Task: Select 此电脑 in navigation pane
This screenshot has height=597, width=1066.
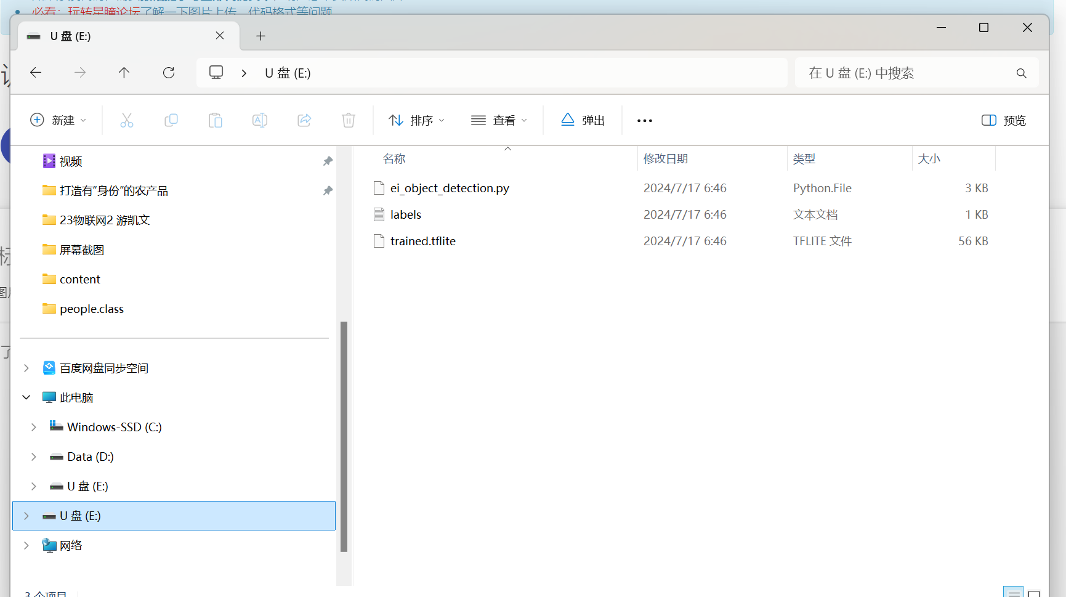Action: [76, 397]
